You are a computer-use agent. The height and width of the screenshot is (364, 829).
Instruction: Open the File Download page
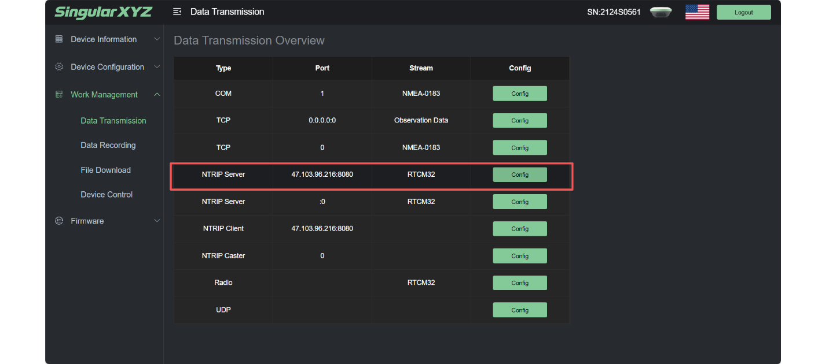[x=106, y=170]
